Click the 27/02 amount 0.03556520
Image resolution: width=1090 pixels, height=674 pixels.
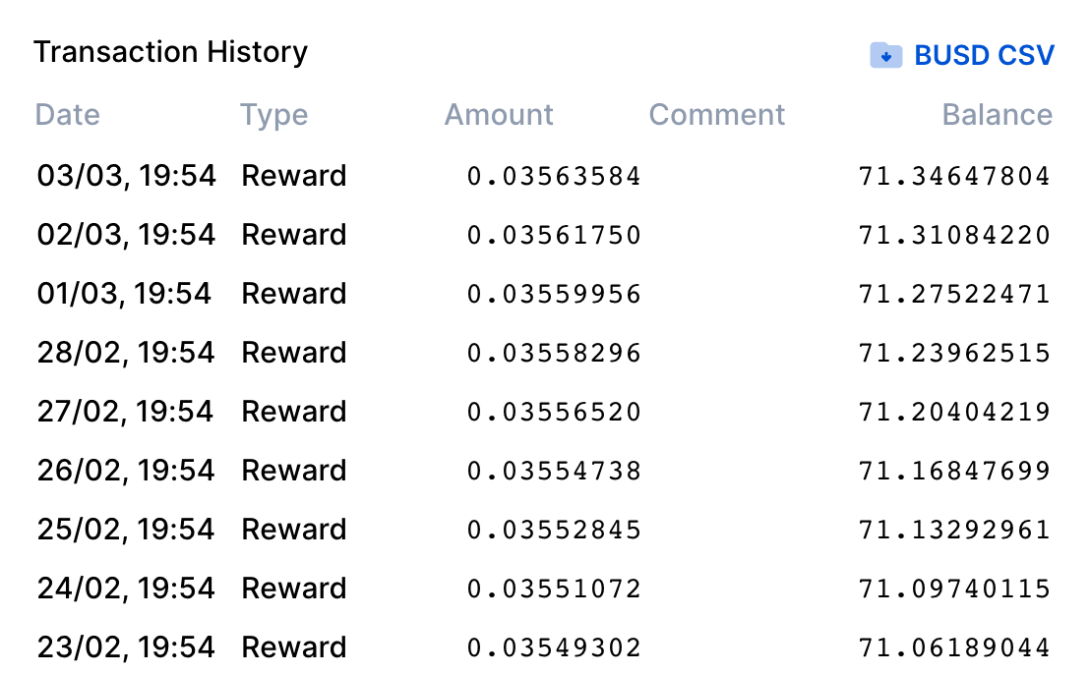coord(553,413)
